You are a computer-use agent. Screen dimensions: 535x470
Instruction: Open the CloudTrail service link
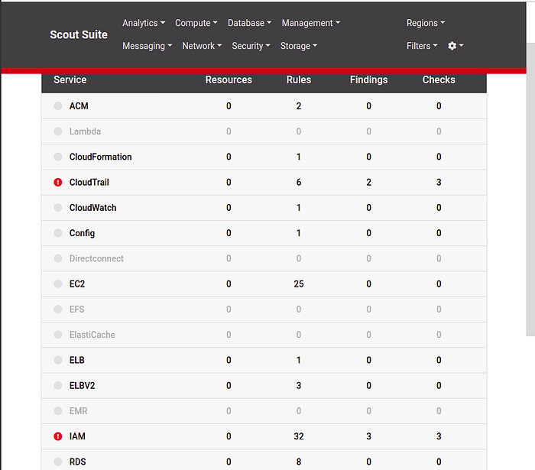[x=89, y=183]
